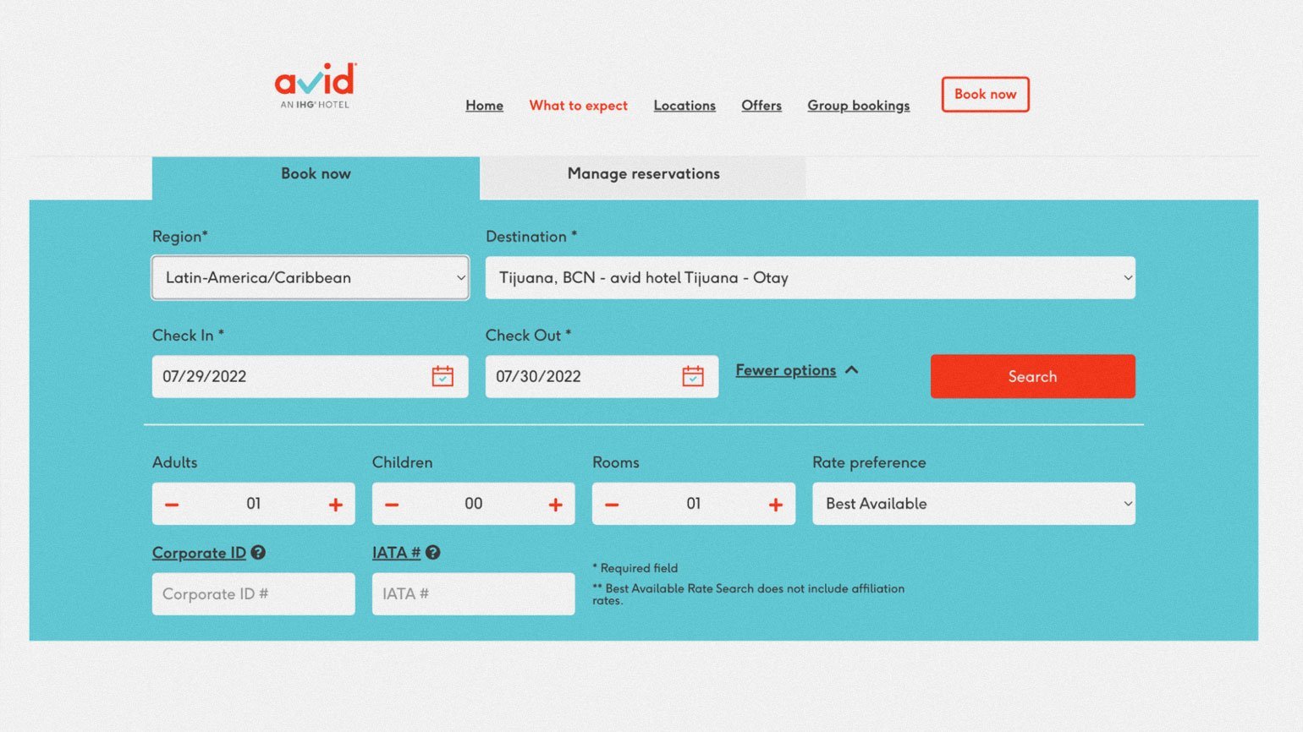Click the IATA # help question icon

[x=432, y=552]
